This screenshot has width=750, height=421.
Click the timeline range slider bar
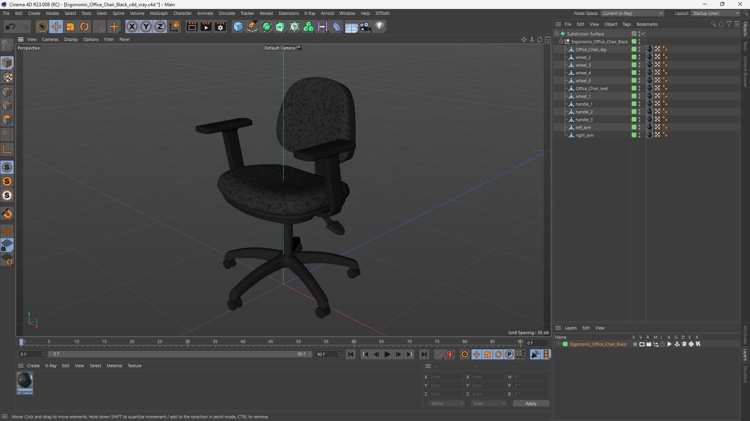180,354
